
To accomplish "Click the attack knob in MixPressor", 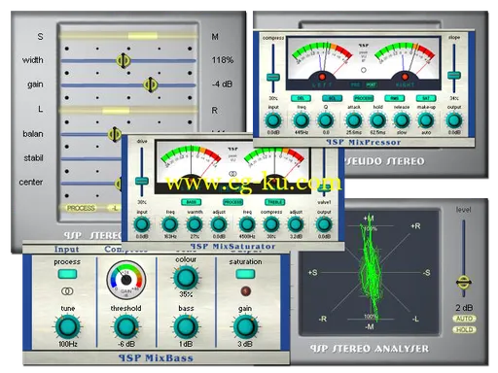I will click(353, 120).
